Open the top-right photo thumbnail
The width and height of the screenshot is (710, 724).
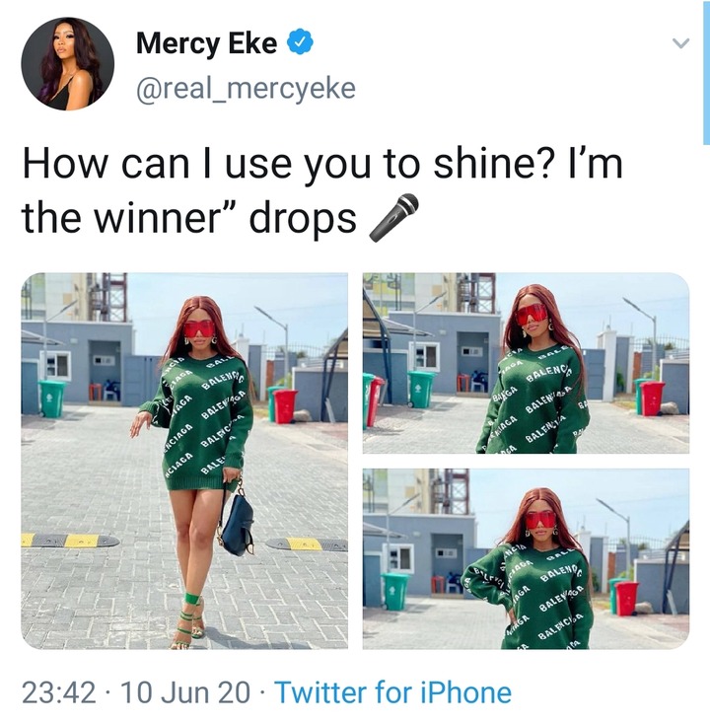click(526, 363)
